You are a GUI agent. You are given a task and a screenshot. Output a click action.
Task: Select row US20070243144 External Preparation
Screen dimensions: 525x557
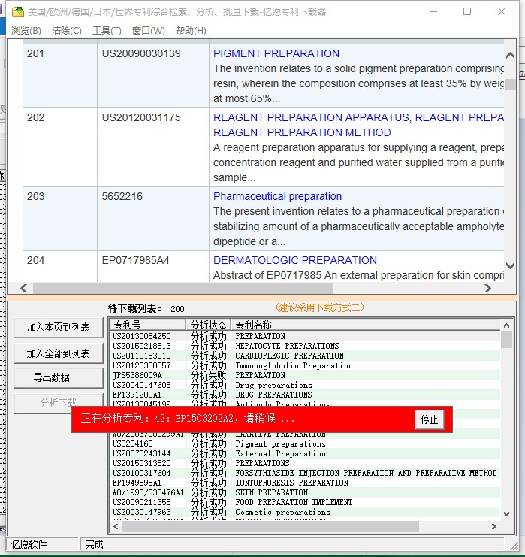305,453
